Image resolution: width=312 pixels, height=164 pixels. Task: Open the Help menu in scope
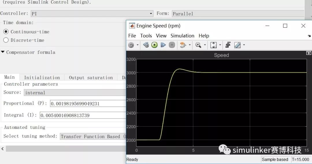click(204, 36)
